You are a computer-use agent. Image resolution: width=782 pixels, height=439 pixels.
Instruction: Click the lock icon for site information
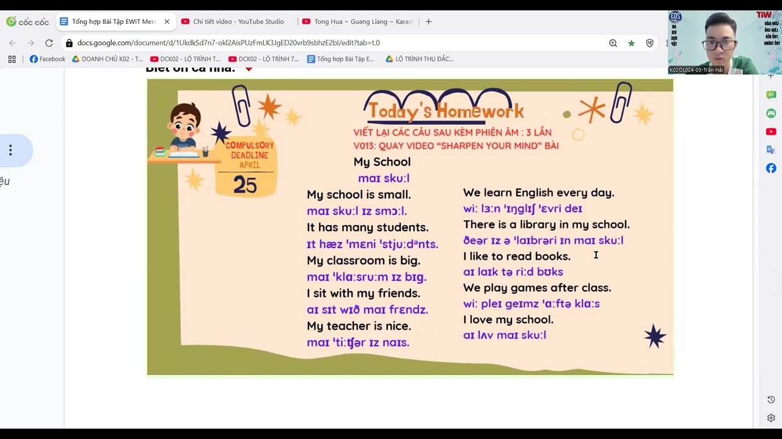pos(70,43)
